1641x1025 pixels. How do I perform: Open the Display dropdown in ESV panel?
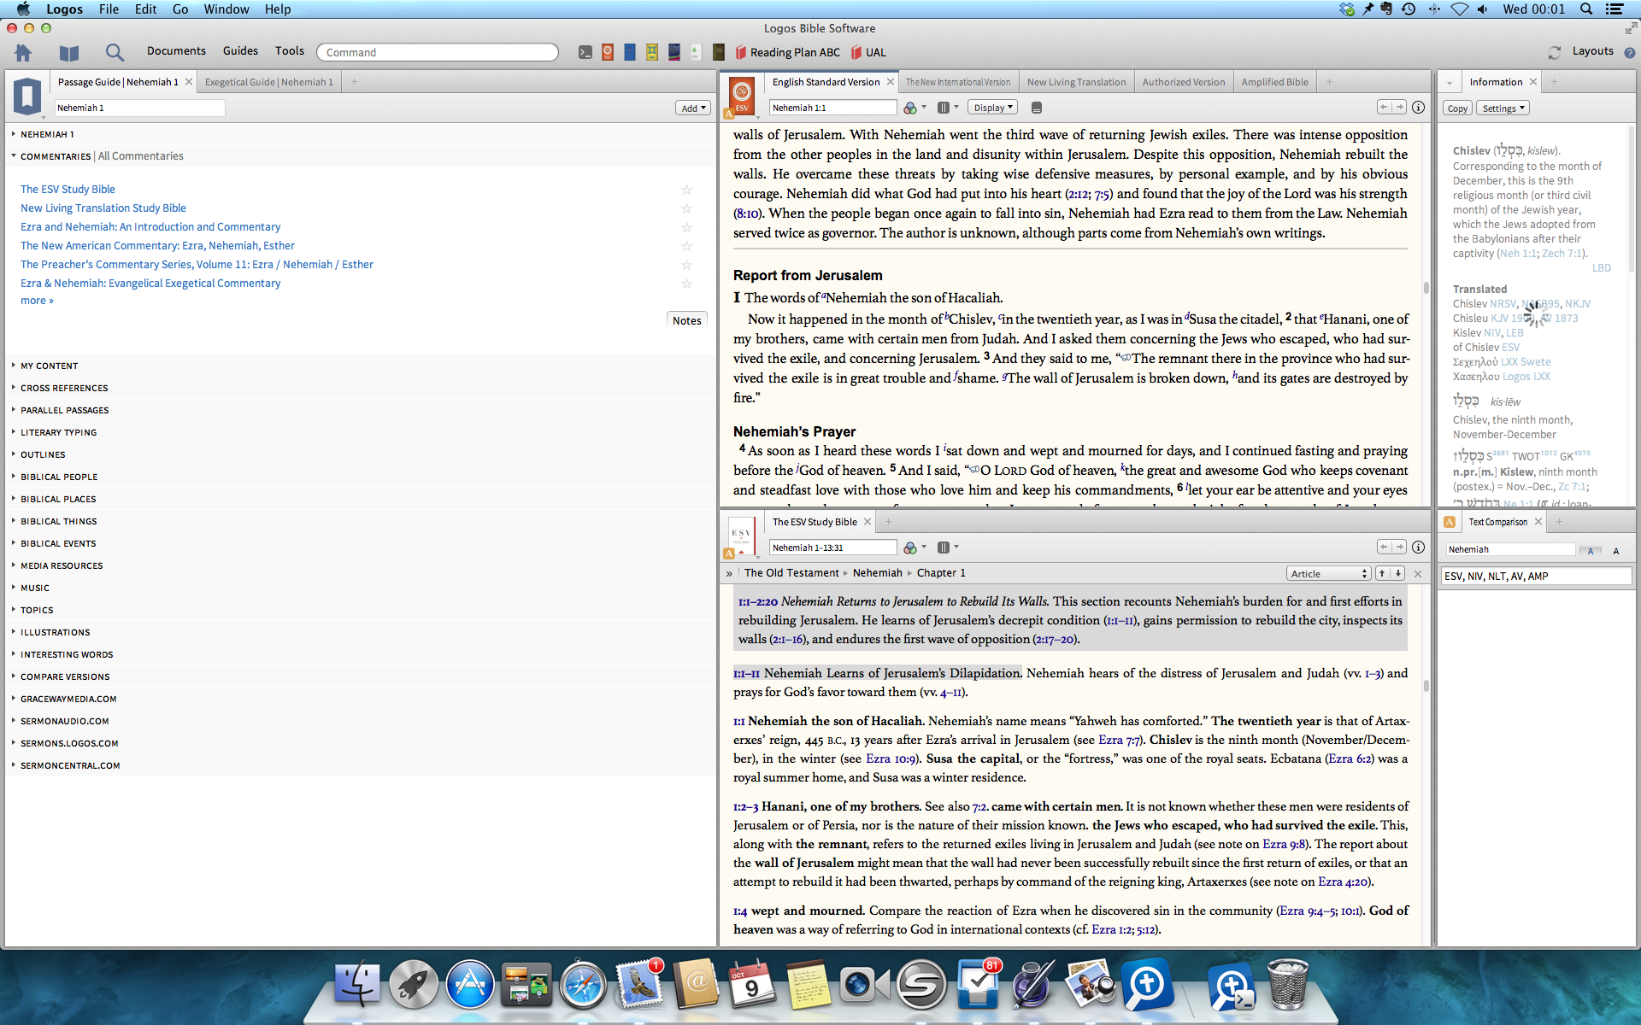(x=993, y=108)
